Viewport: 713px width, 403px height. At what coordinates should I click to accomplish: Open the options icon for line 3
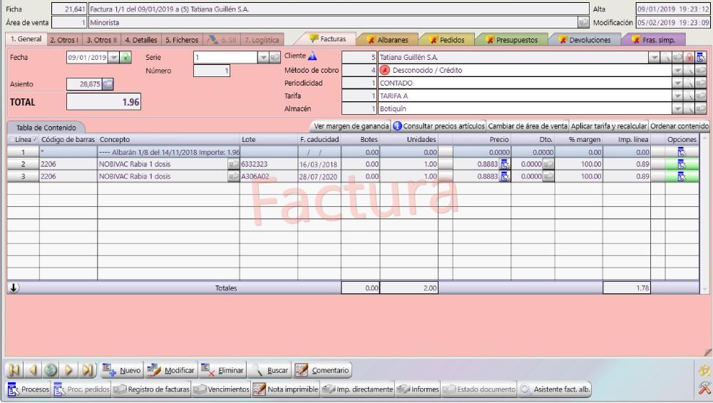coord(681,176)
